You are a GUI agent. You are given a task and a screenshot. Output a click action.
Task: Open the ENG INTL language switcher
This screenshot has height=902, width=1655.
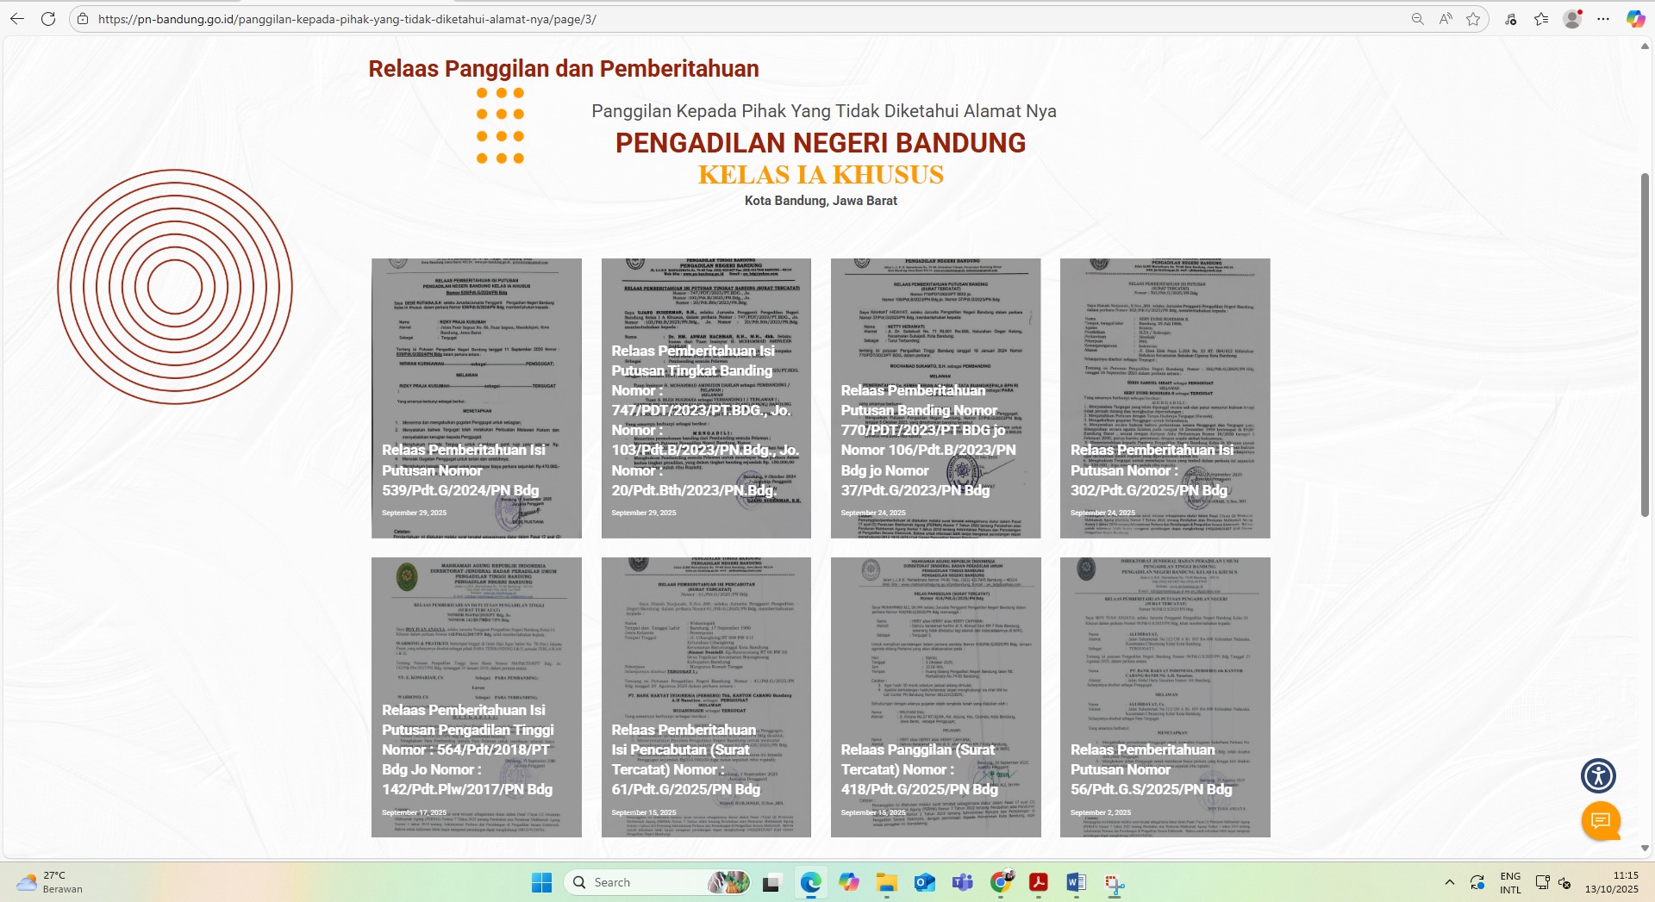pos(1510,882)
